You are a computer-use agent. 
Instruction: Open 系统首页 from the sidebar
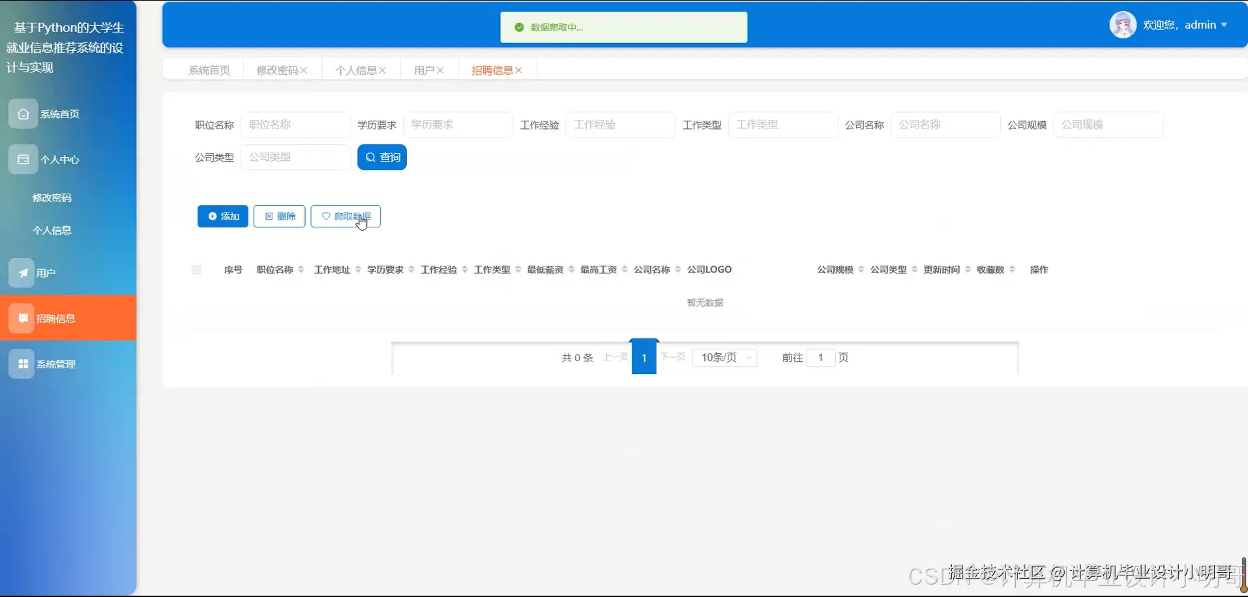[61, 113]
